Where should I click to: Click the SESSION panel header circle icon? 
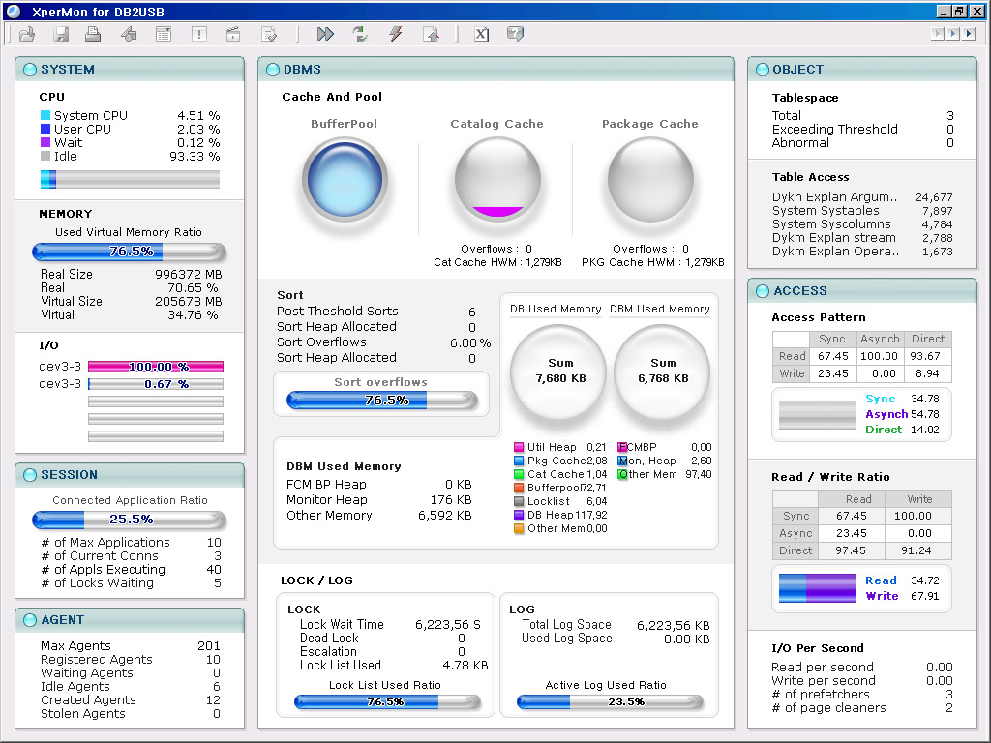coord(30,475)
